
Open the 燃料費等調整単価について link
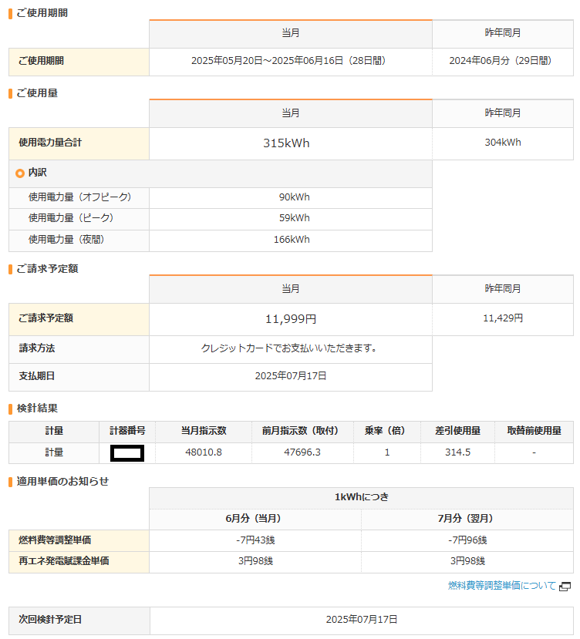tap(501, 586)
